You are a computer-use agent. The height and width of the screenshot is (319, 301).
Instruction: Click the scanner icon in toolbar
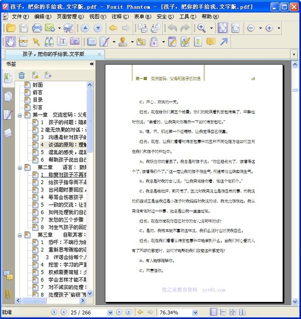(68, 28)
